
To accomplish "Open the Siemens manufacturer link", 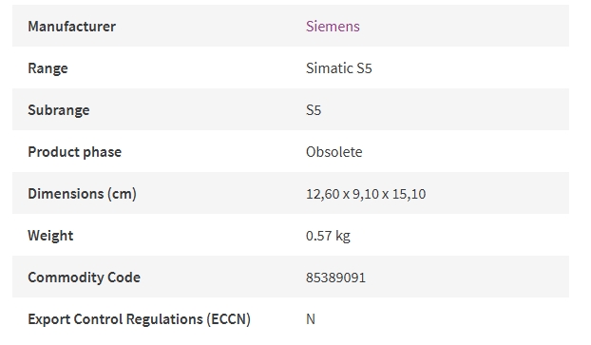I will point(333,27).
